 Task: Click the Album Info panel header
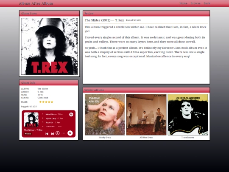pyautogui.click(x=49, y=83)
